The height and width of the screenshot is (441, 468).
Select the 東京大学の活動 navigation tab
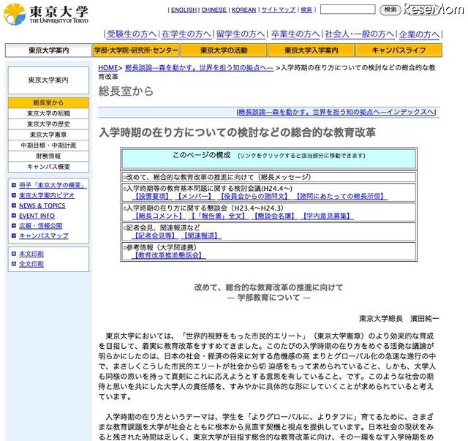(x=222, y=50)
